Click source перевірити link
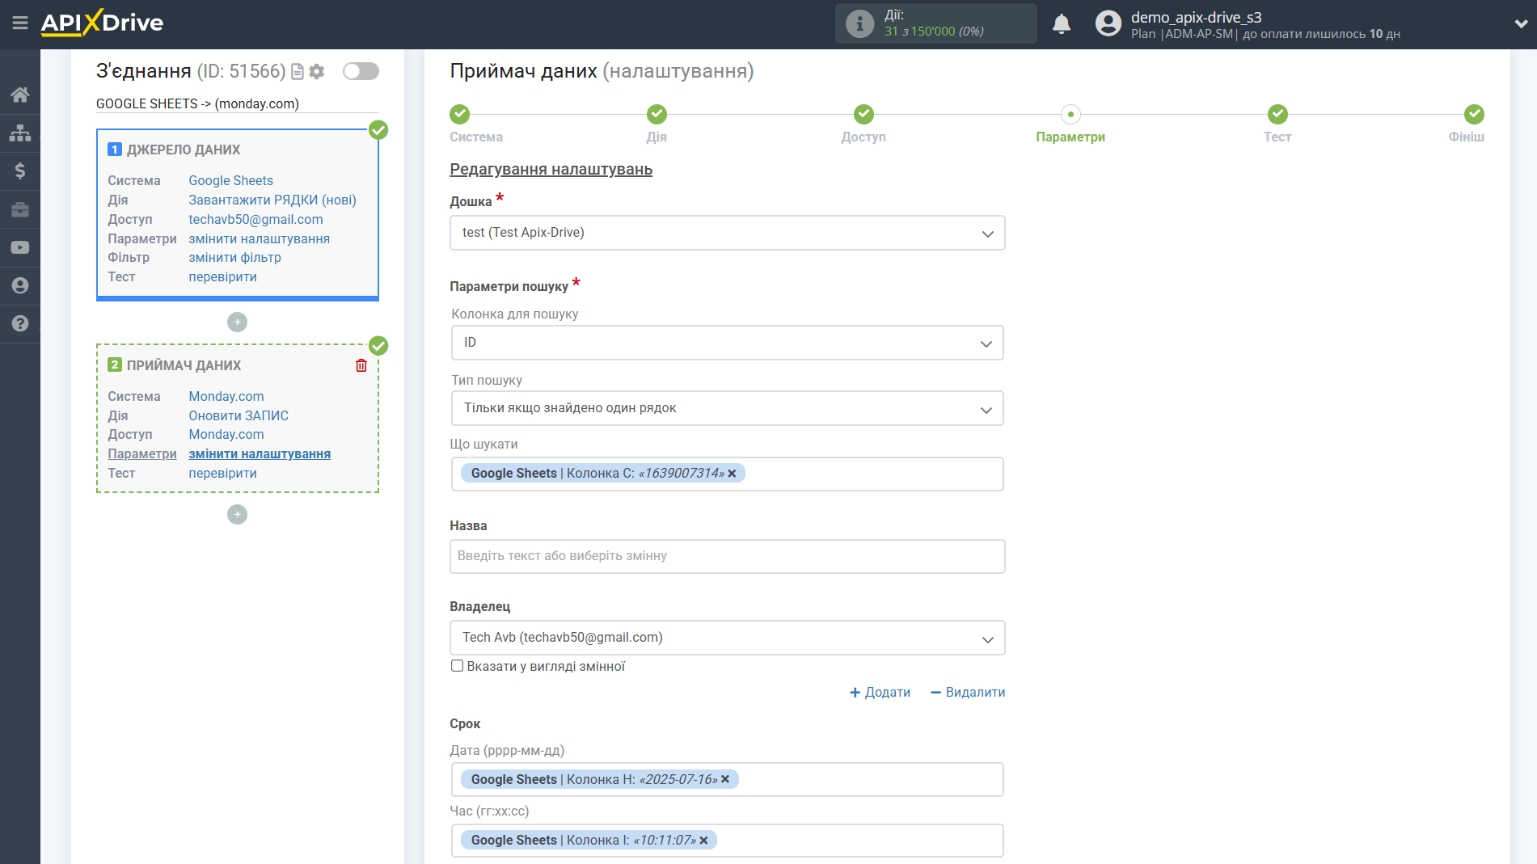Screen dimensions: 1537x864 point(222,277)
